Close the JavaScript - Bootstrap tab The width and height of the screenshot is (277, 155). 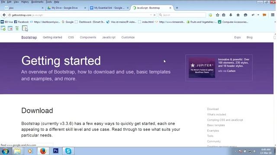[x=170, y=8]
